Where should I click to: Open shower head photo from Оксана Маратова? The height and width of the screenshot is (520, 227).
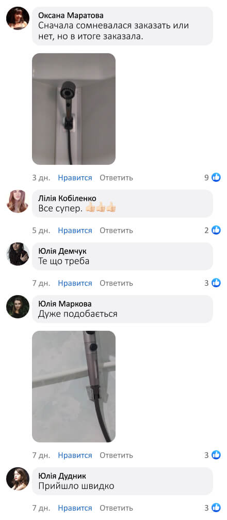pos(74,109)
